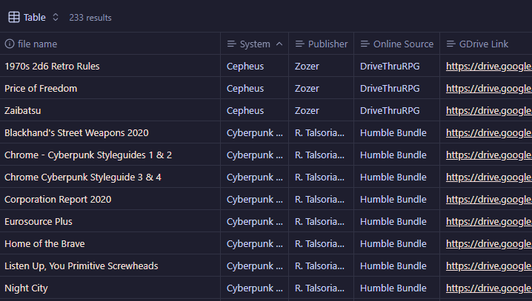Toggle the System sort ascending arrow
Image resolution: width=532 pixels, height=301 pixels.
coord(279,44)
